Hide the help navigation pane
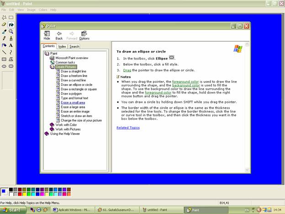The height and width of the screenshot is (214, 285). (47, 36)
